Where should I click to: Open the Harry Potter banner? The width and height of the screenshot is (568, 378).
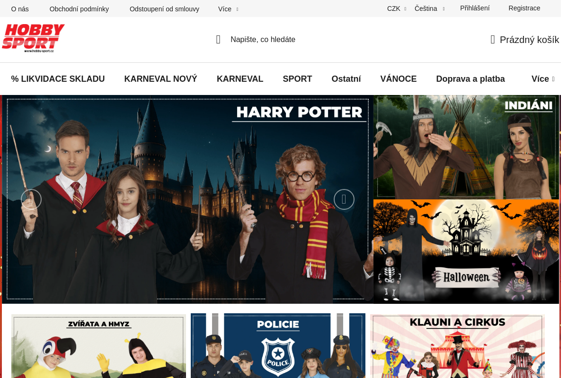[187, 199]
